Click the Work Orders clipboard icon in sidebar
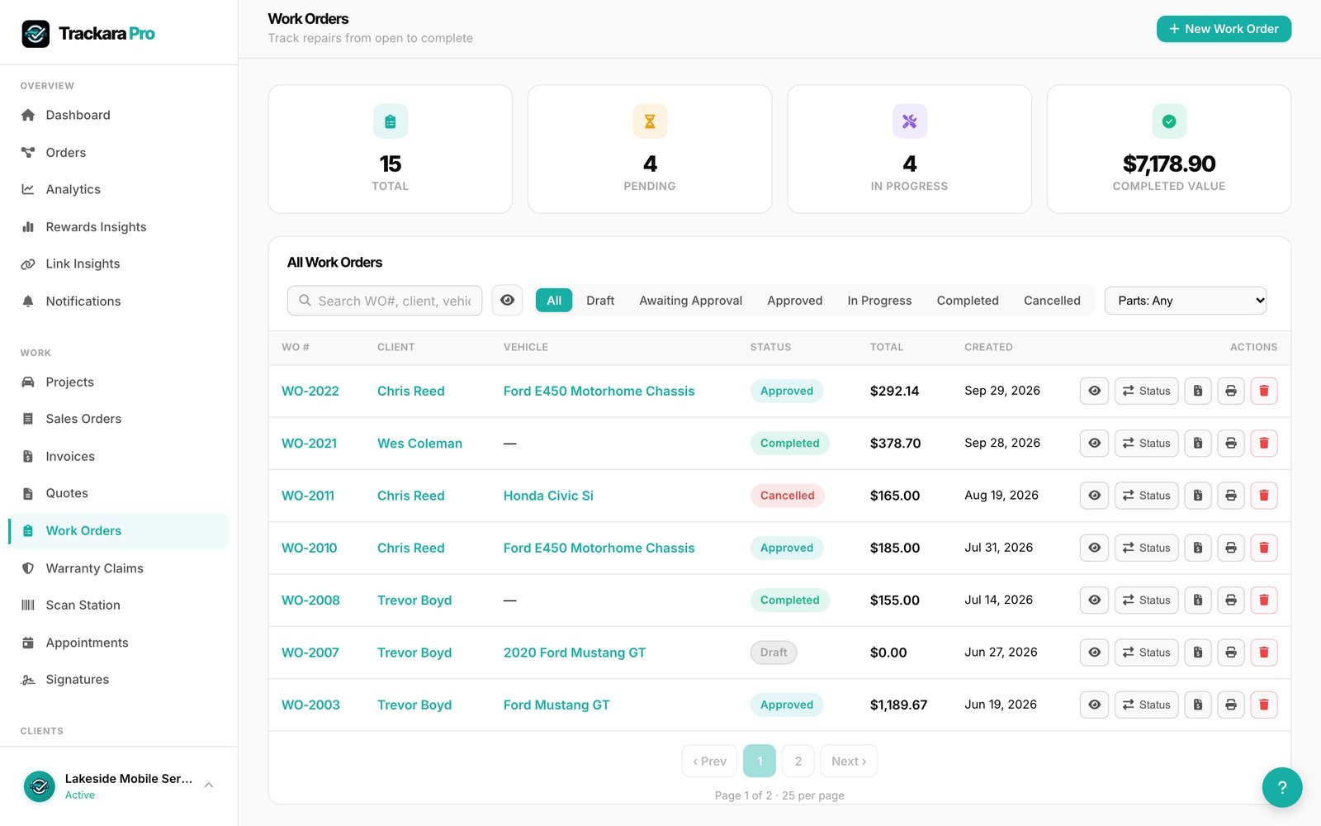The image size is (1321, 826). (x=28, y=531)
